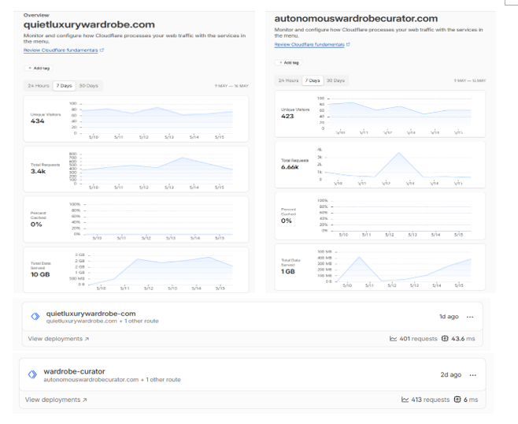Click CPU time icon beside 43.6 ms

tap(445, 339)
